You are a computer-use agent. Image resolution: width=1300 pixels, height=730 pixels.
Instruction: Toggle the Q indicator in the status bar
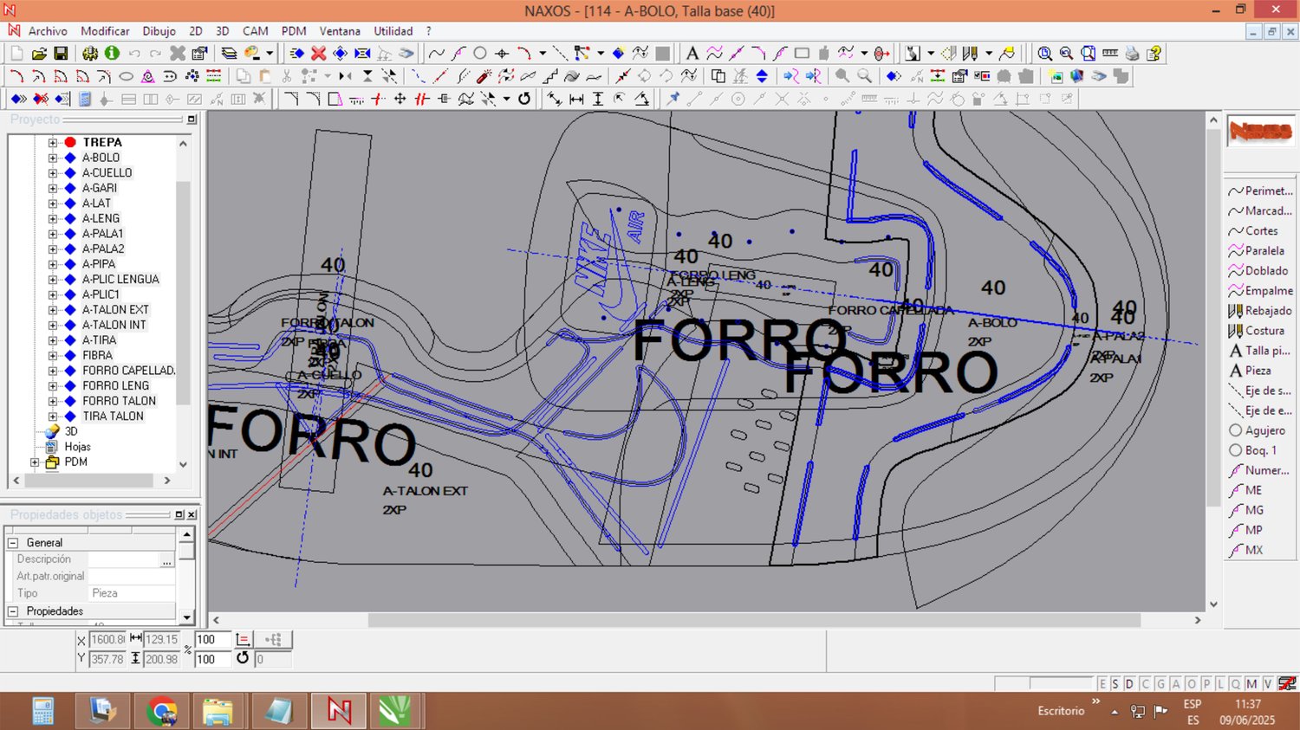[x=1236, y=684]
